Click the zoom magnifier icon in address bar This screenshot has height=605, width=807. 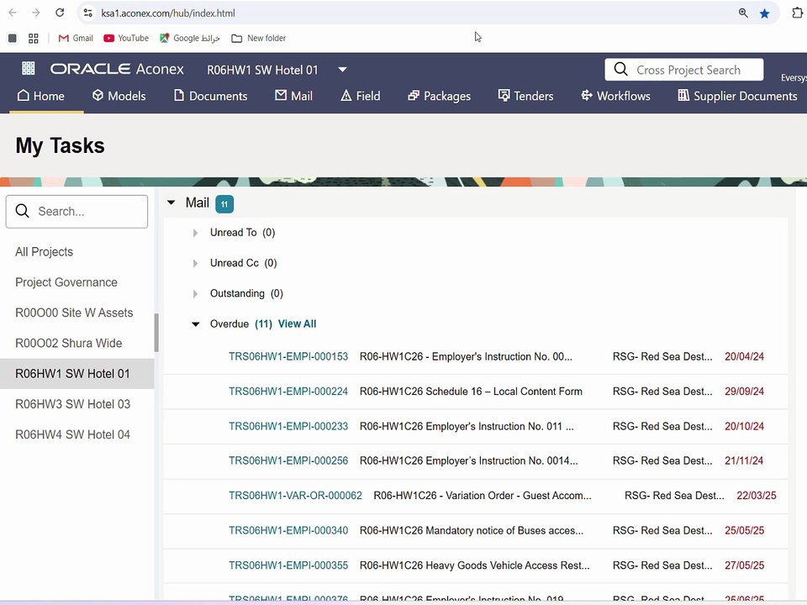(743, 13)
